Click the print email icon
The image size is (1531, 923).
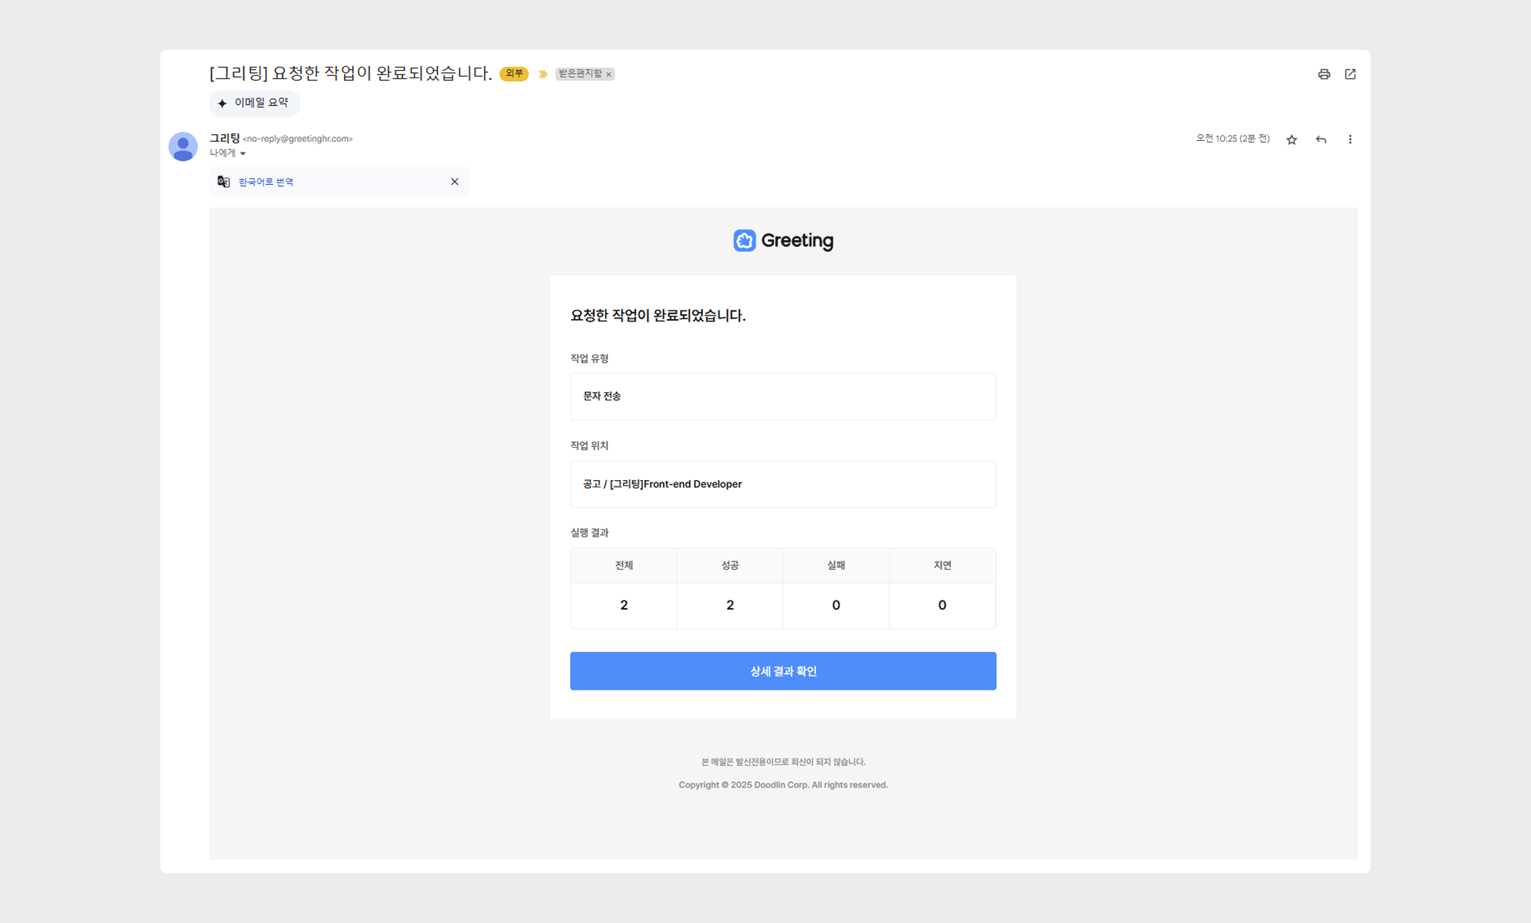tap(1324, 74)
